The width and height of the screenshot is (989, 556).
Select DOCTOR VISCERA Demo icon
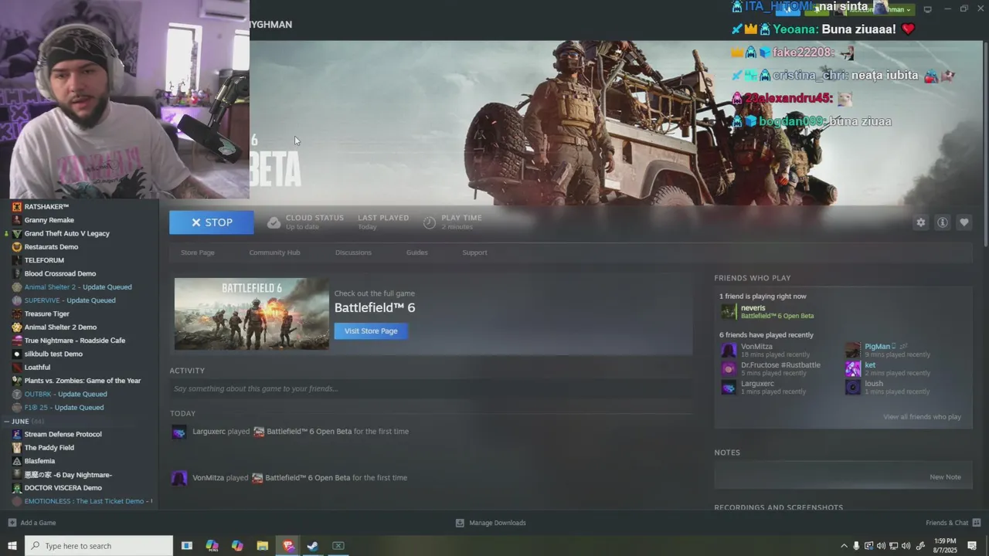(x=17, y=488)
